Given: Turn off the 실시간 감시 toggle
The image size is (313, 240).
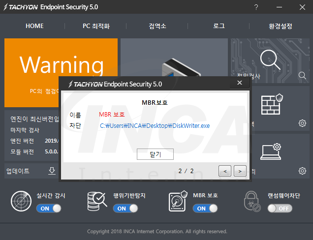Looking at the screenshot, I should tap(49, 209).
